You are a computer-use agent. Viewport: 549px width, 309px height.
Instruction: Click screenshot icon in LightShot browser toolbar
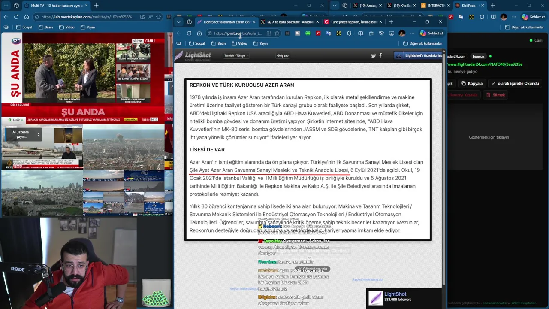(x=392, y=33)
